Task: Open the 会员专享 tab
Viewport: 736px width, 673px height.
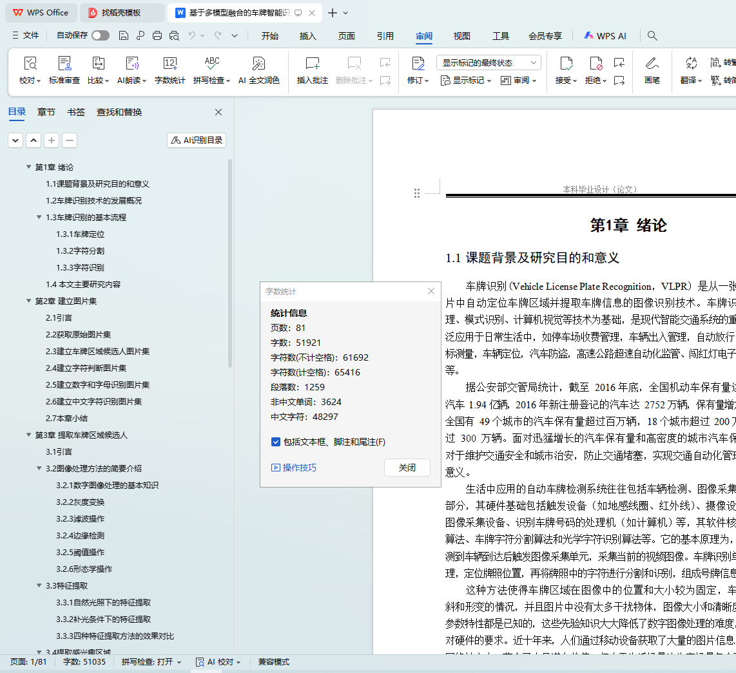Action: point(545,36)
